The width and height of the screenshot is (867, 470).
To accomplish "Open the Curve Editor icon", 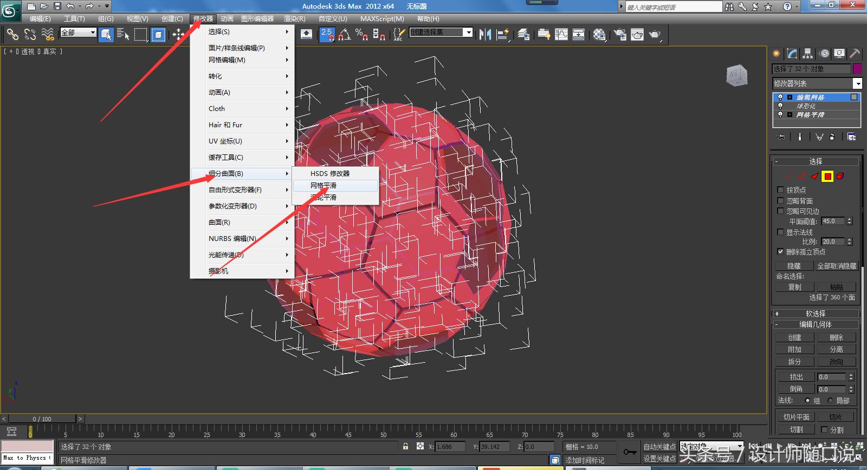I will (561, 35).
